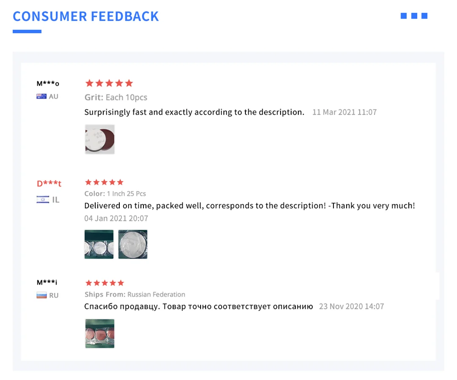
Task: Click the Russian flag icon
Action: point(41,295)
